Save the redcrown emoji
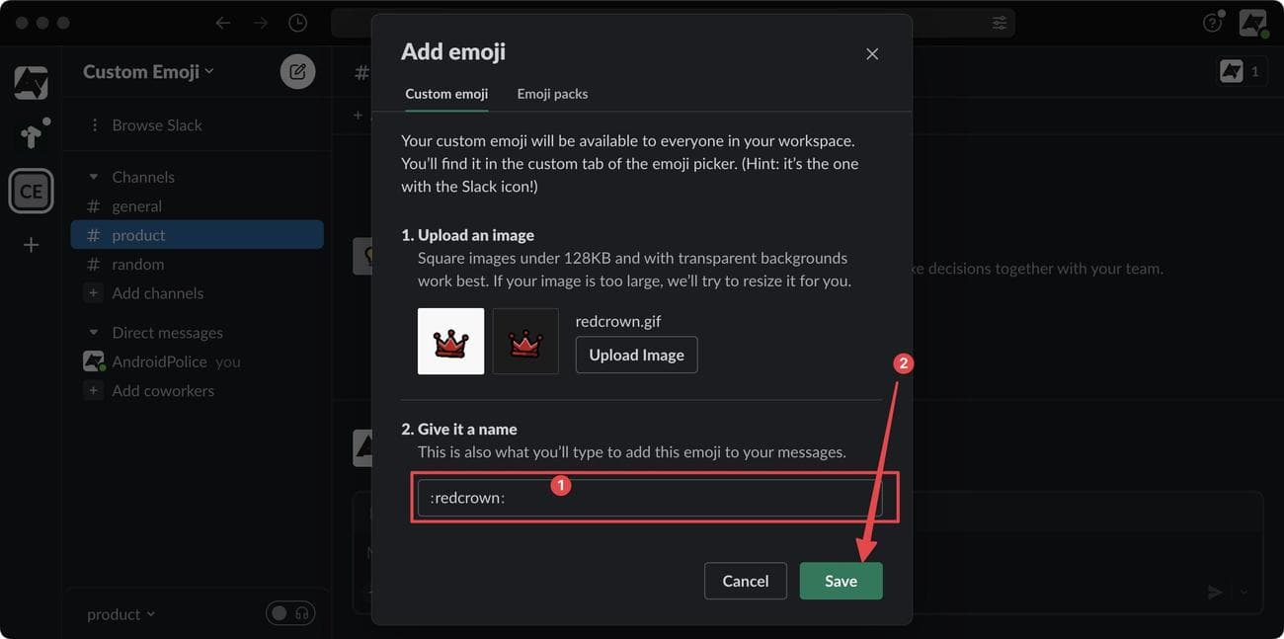The image size is (1284, 639). click(x=841, y=581)
